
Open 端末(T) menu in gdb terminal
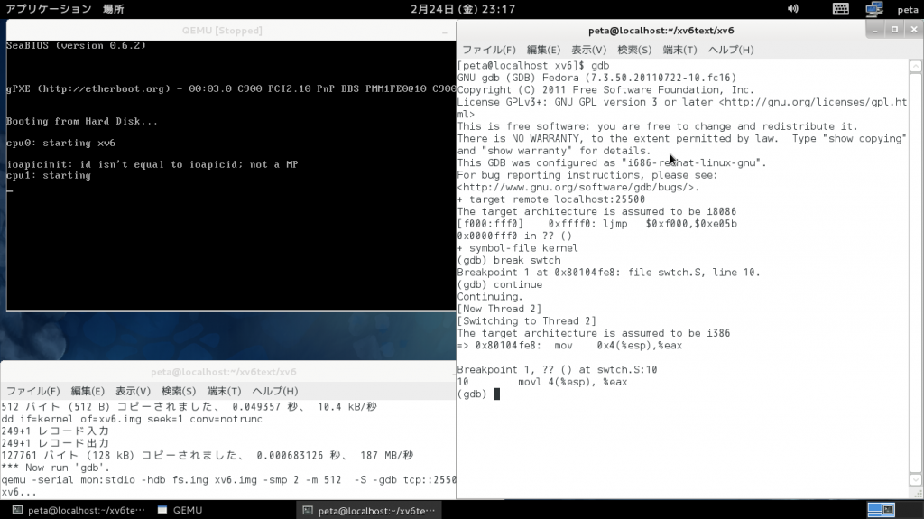pyautogui.click(x=679, y=50)
